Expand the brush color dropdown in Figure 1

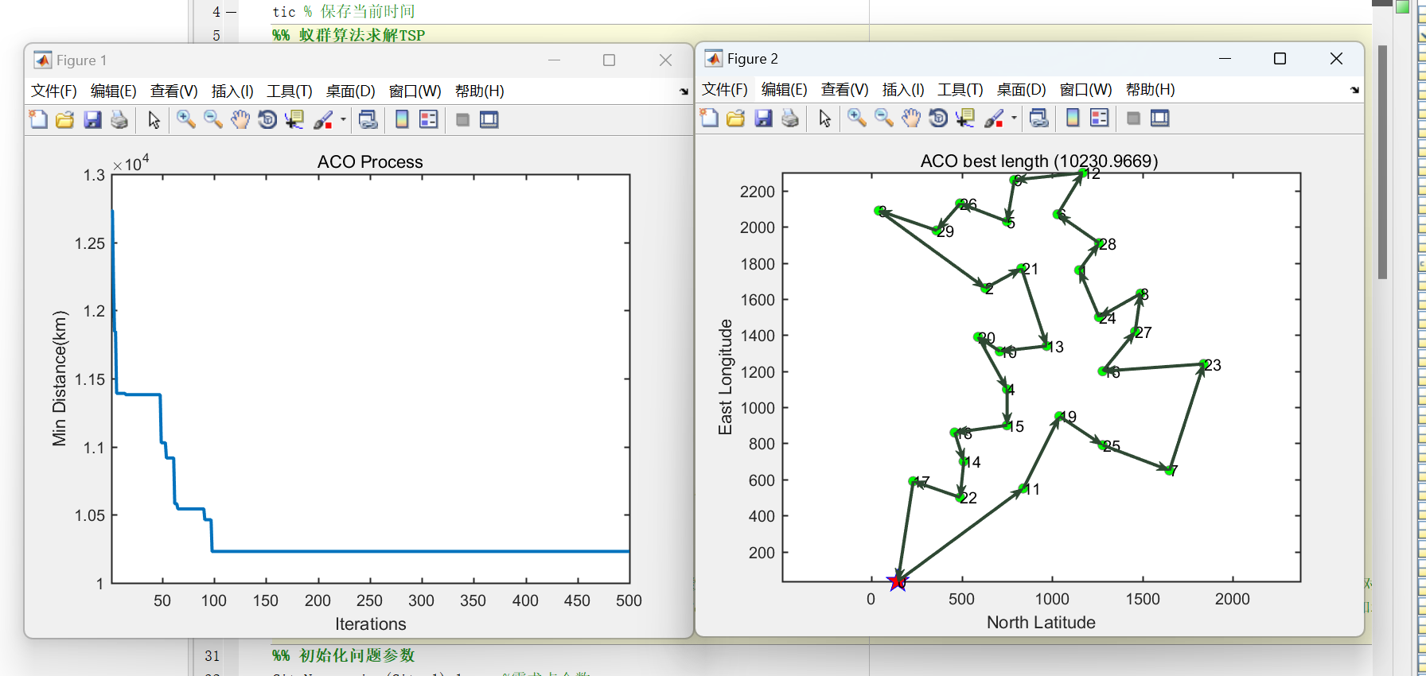click(344, 120)
